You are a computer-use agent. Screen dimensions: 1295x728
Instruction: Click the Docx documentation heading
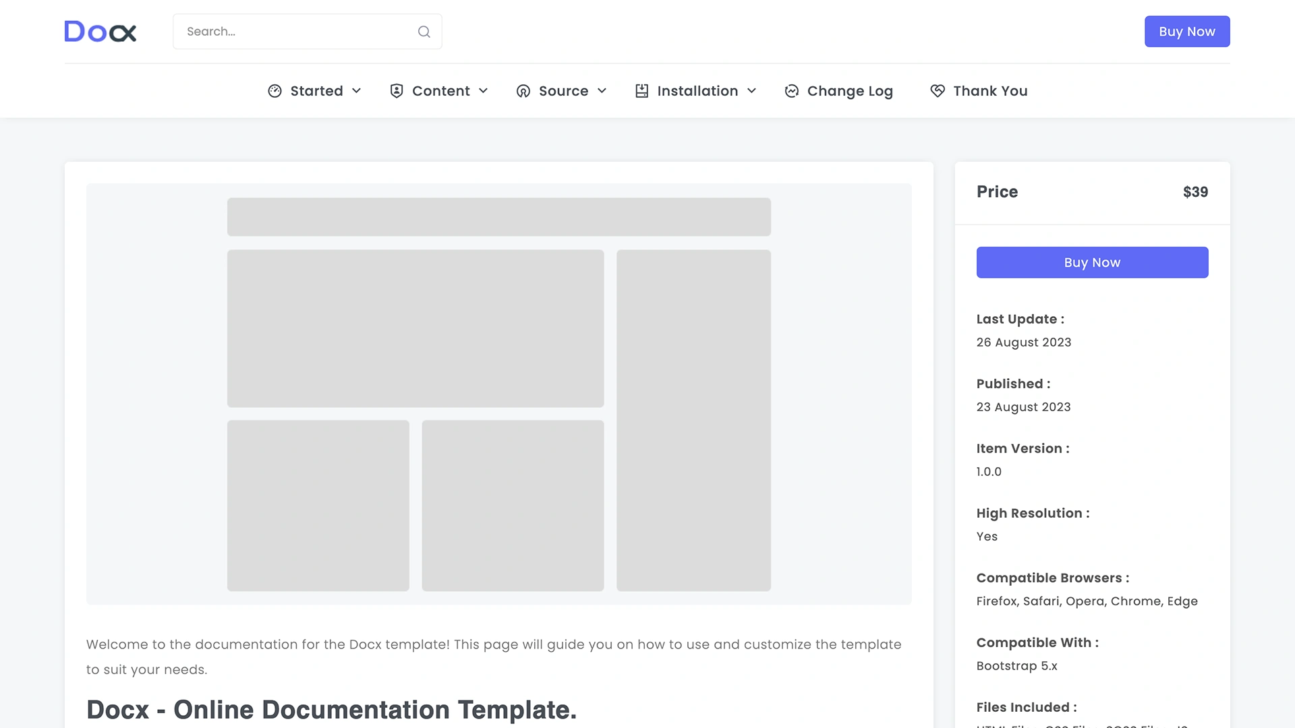(x=330, y=709)
